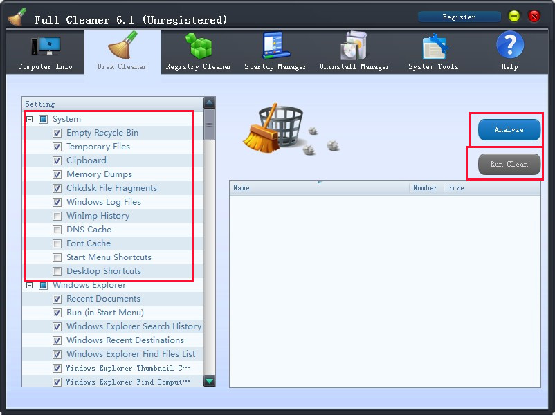Collapse the Windows Explorer tree group
The height and width of the screenshot is (415, 555).
point(30,285)
